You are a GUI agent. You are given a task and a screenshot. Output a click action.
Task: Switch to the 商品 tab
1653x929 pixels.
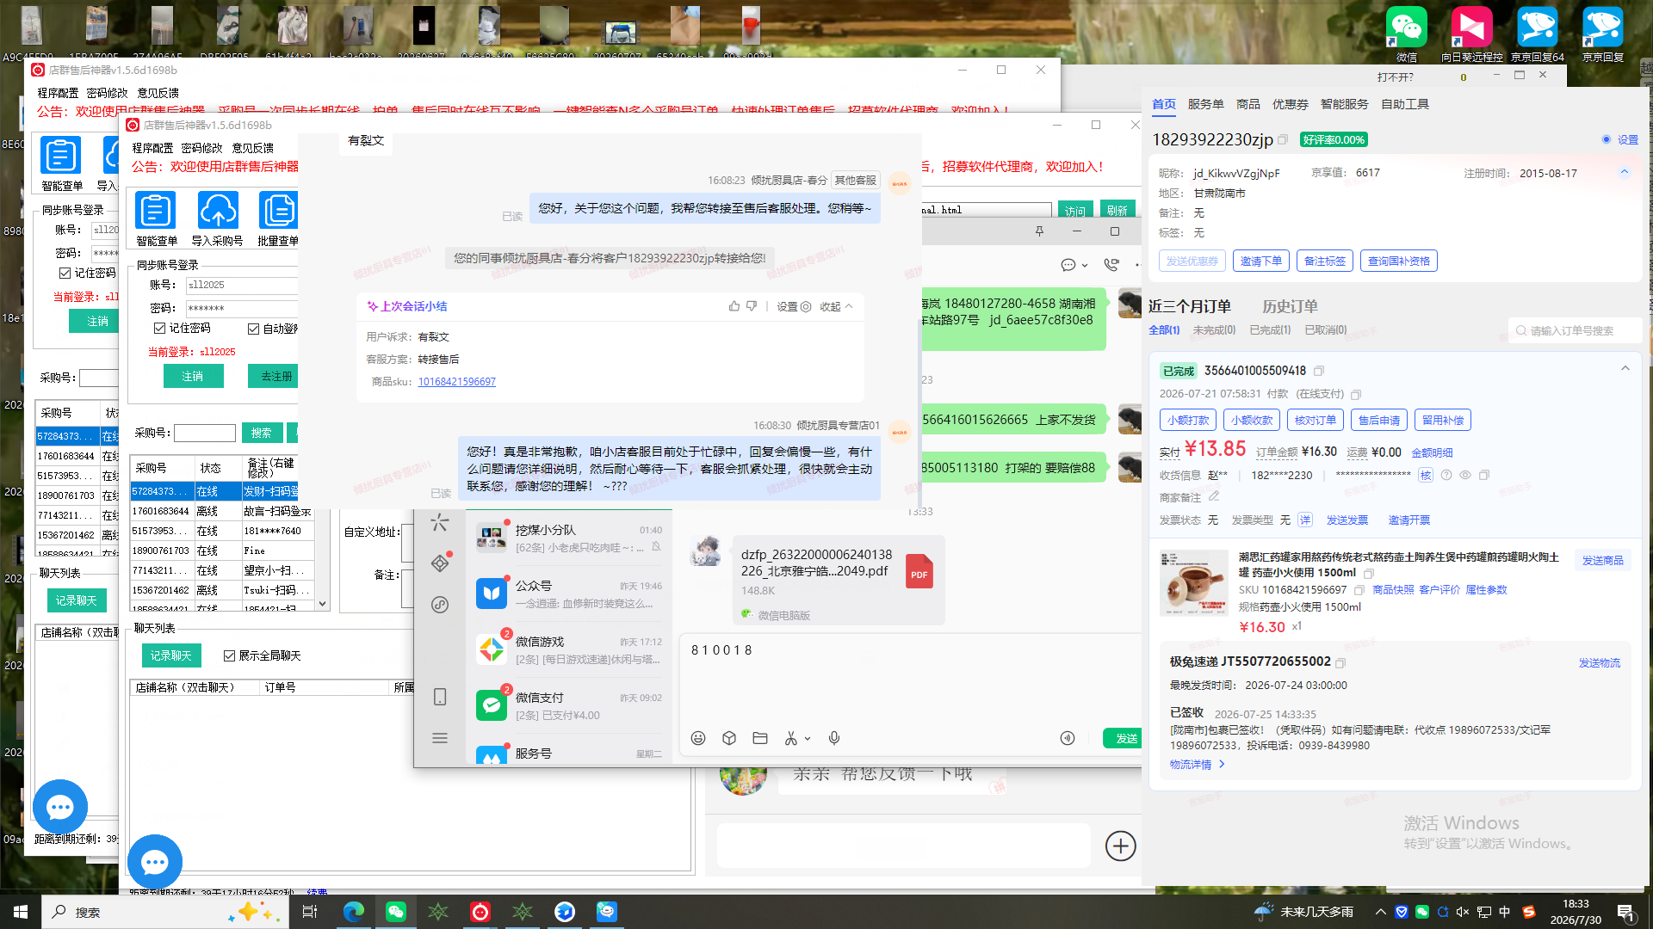1248,104
